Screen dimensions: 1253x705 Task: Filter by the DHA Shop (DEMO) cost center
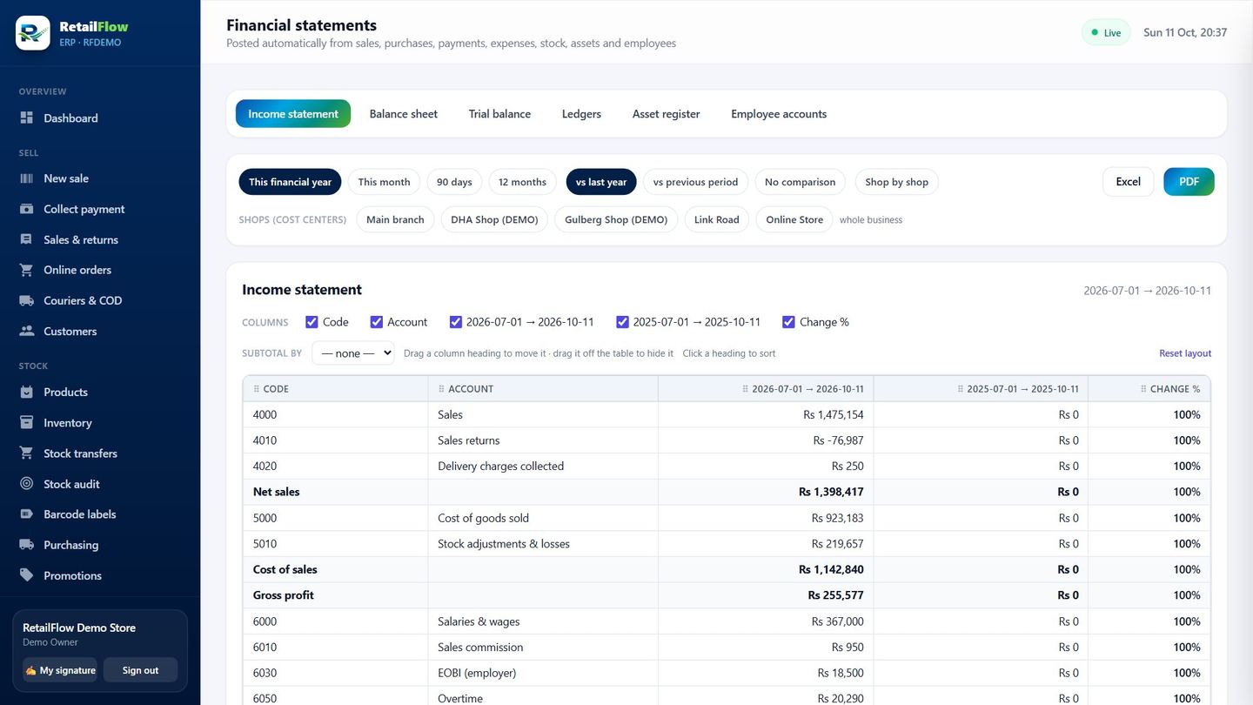click(494, 219)
